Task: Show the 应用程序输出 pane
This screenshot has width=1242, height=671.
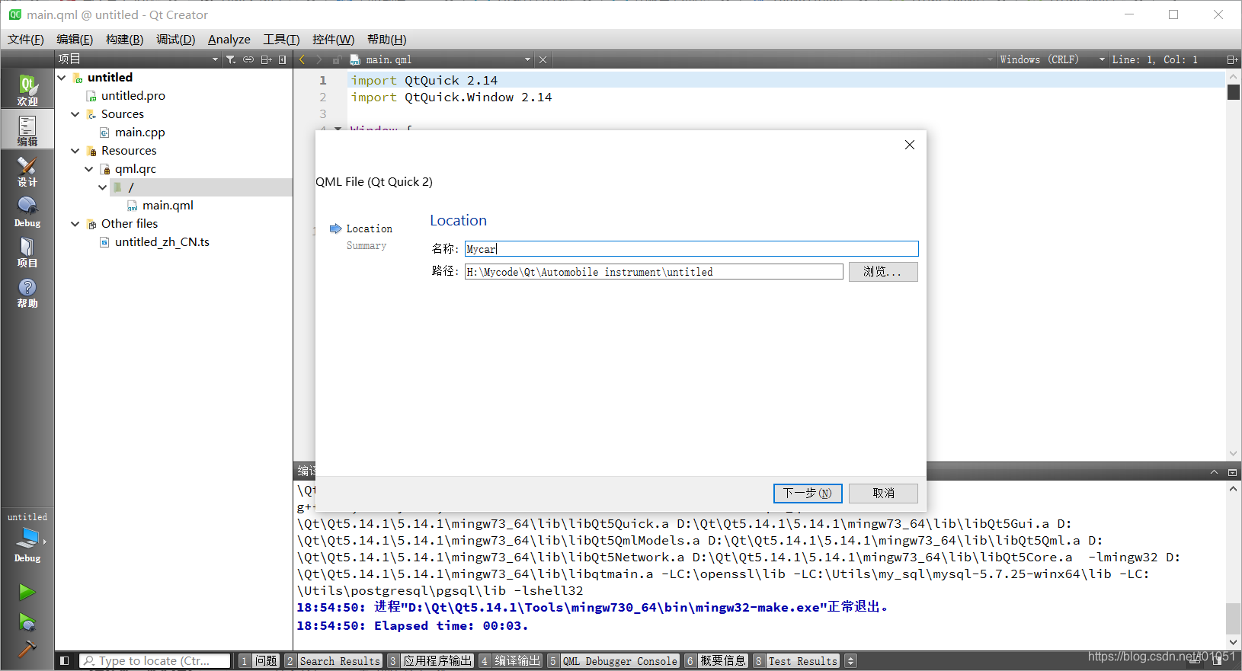Action: [431, 661]
